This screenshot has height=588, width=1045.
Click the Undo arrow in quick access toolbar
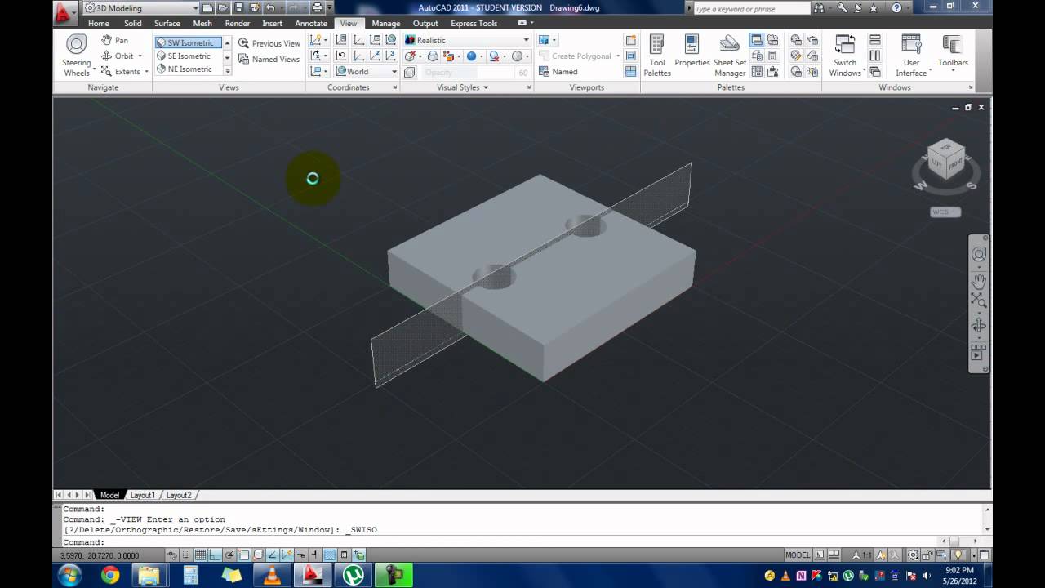click(270, 8)
